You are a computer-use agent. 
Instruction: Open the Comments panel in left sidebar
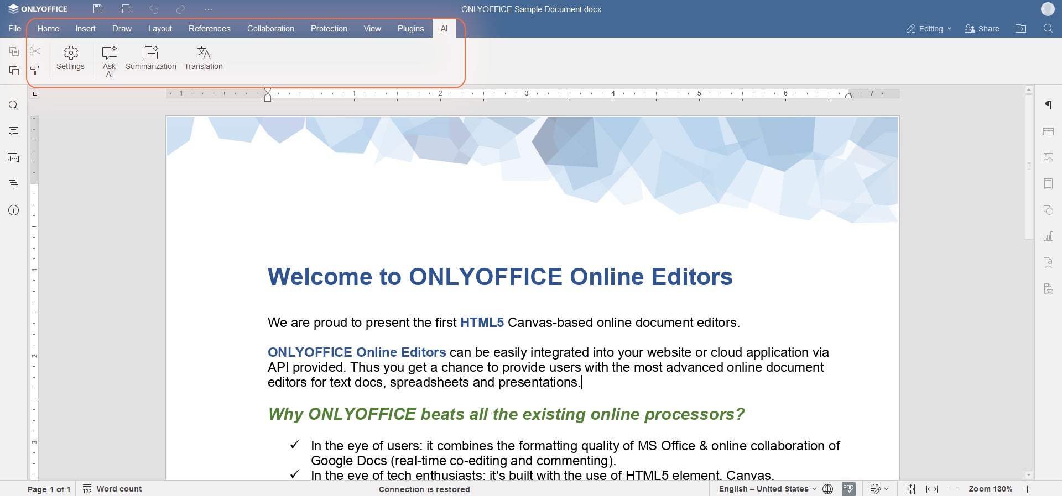coord(14,131)
